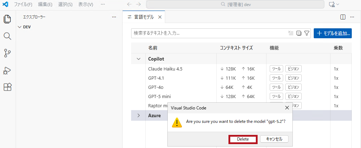Click the キャンセル button in dialog
Screen dimensions: 361x148
point(274,139)
